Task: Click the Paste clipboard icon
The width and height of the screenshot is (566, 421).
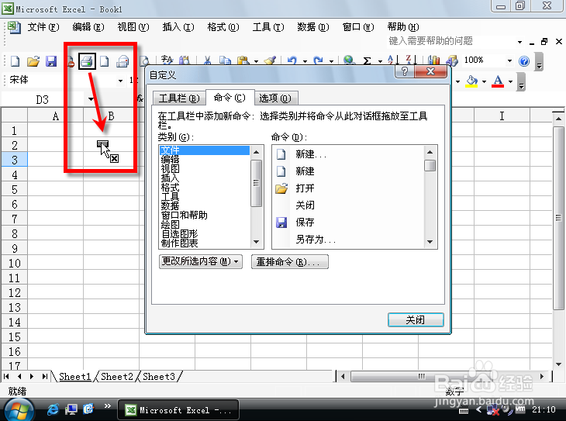Action: (243, 60)
